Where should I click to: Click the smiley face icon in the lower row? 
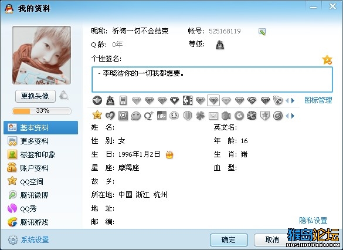coord(174,116)
